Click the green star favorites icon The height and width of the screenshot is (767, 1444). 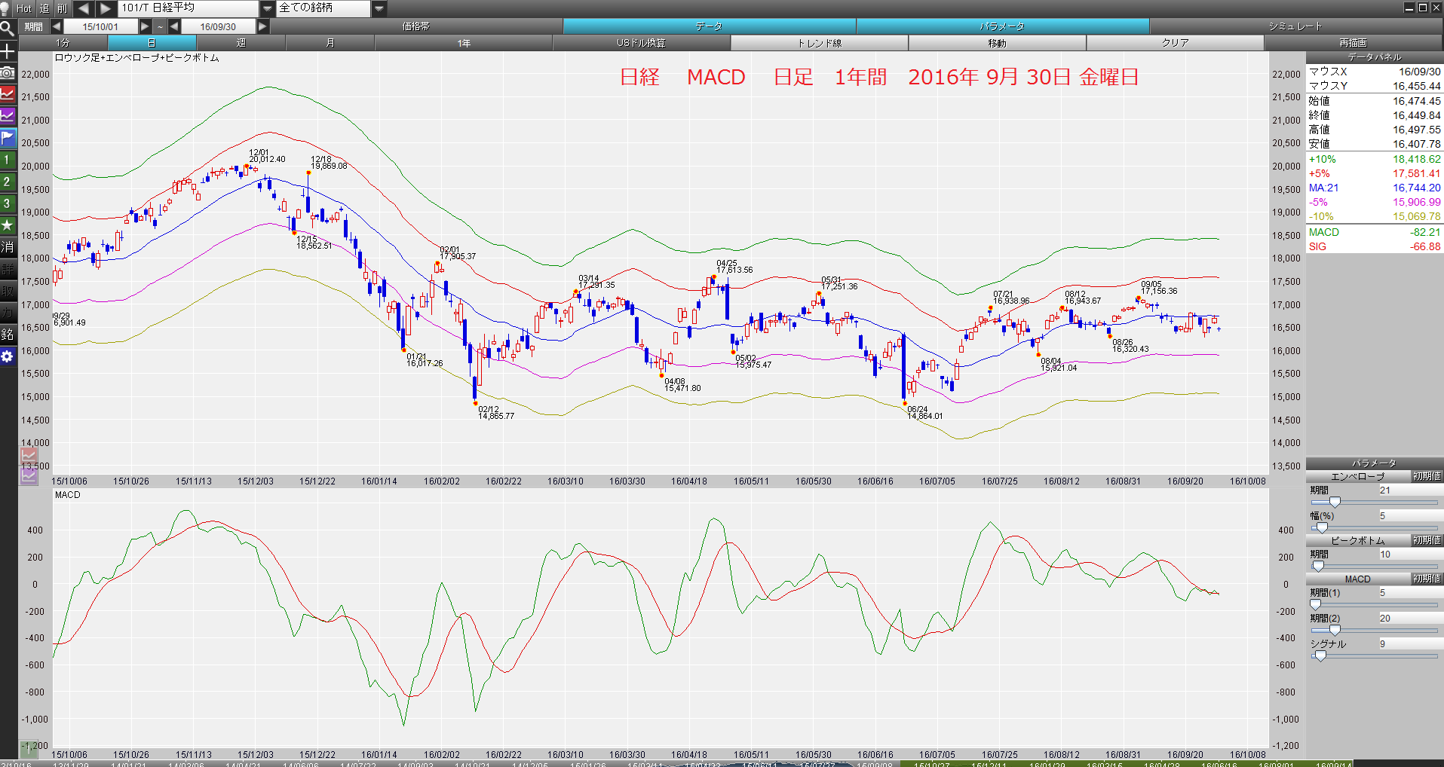(8, 225)
